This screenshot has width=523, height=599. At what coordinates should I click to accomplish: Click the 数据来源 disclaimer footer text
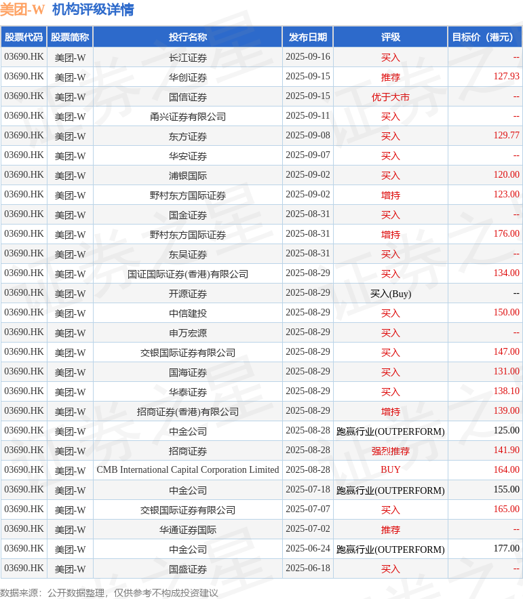[109, 592]
